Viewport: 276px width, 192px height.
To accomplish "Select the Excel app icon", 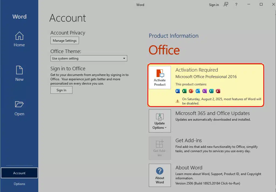I will 184,91.
